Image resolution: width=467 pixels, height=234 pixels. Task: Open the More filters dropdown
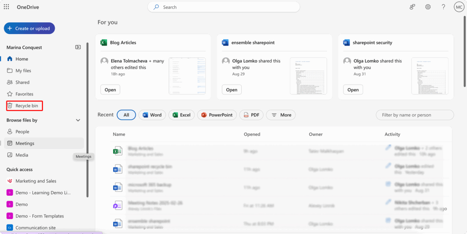[x=280, y=115]
